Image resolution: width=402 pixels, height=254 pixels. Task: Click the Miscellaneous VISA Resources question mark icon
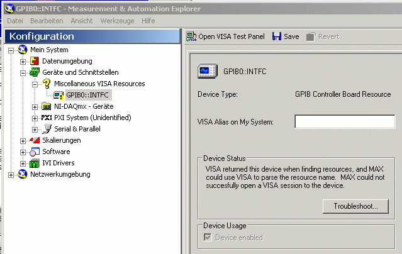[x=47, y=84]
